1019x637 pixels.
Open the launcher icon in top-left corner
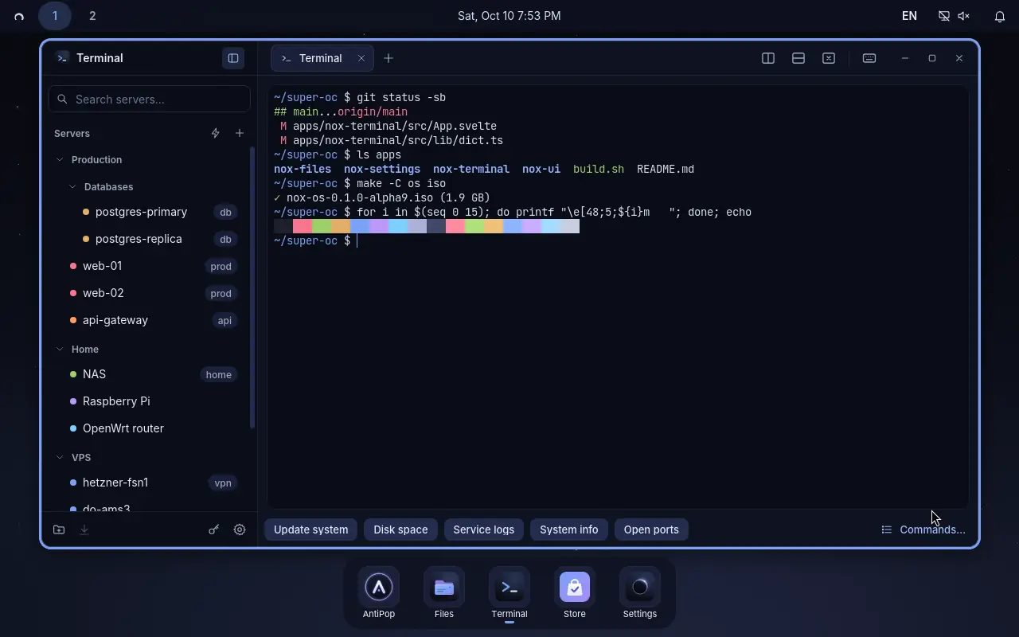click(x=19, y=16)
